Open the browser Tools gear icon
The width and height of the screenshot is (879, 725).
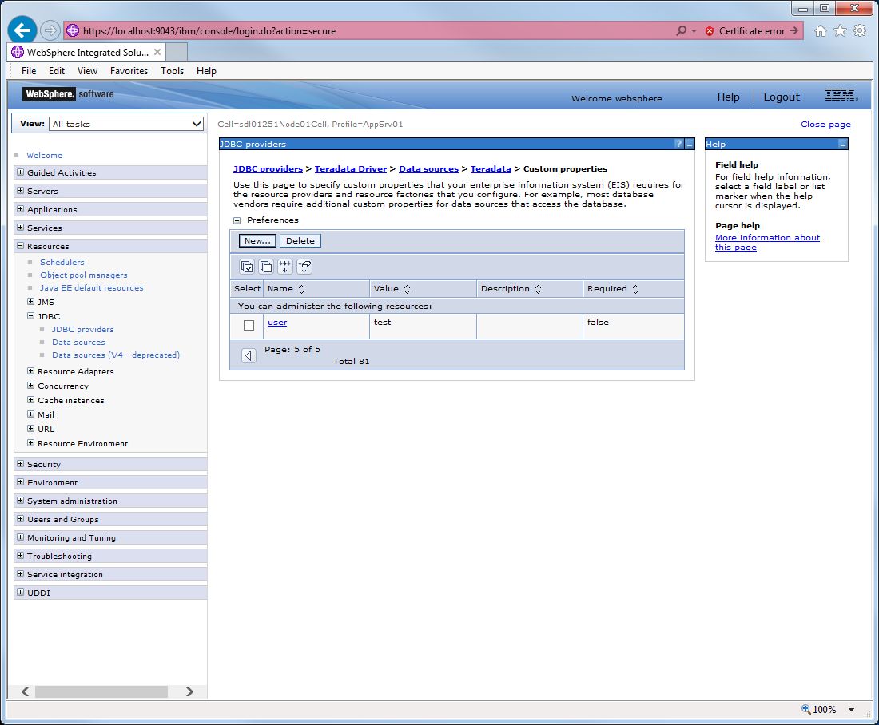click(860, 31)
